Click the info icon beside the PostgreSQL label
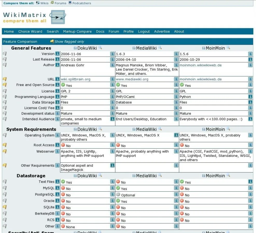Screen dimensions: 256x233 tap(57, 194)
